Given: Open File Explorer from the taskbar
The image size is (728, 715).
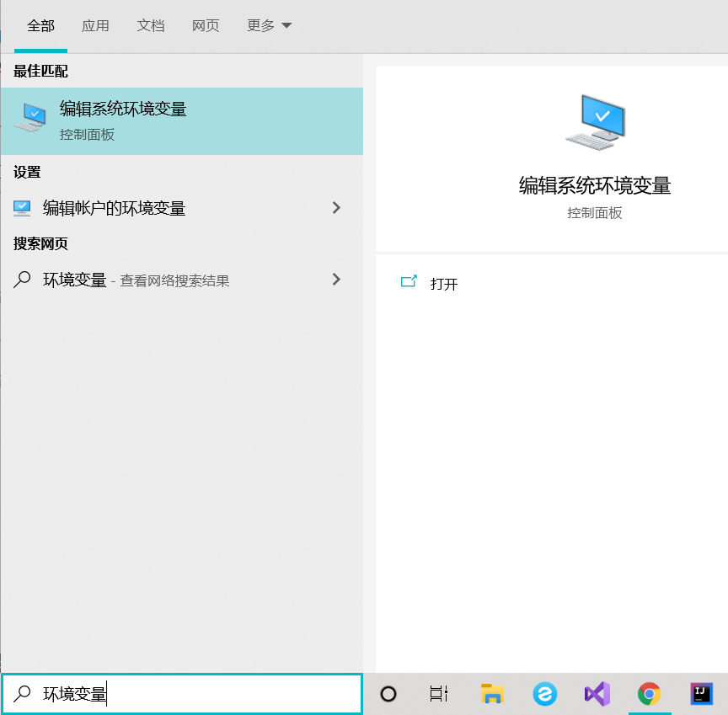Looking at the screenshot, I should pyautogui.click(x=492, y=694).
